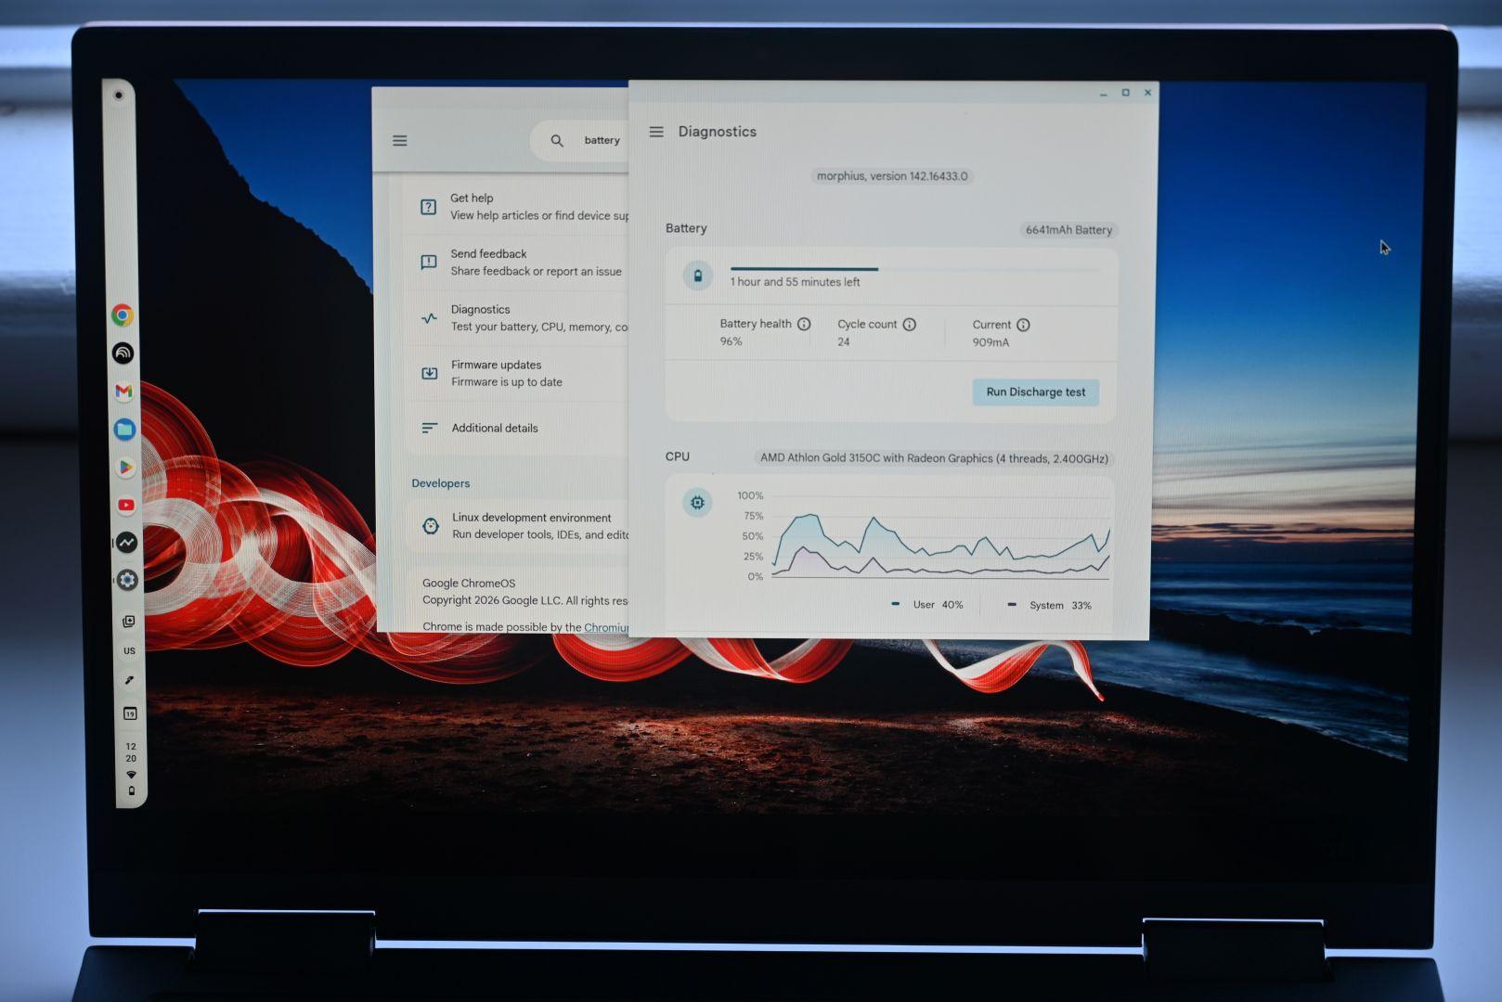1502x1002 pixels.
Task: Open Google Play Store from the shelf
Action: point(125,468)
